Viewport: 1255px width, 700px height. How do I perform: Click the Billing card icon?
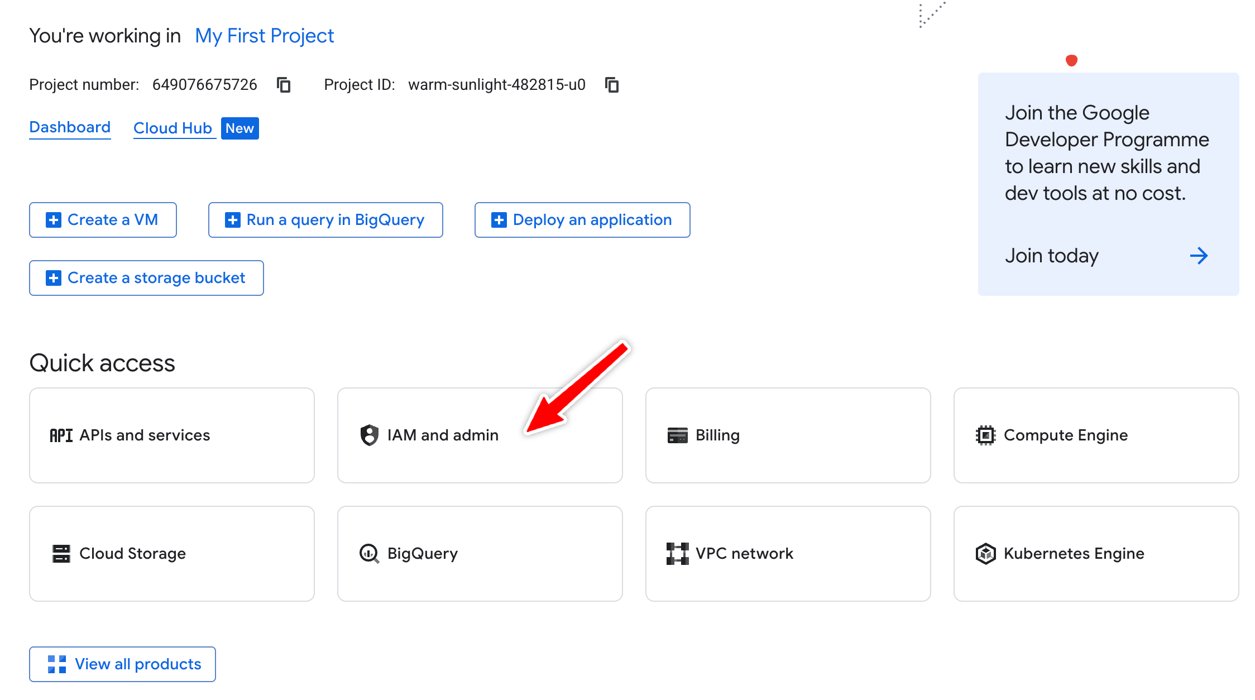(677, 435)
